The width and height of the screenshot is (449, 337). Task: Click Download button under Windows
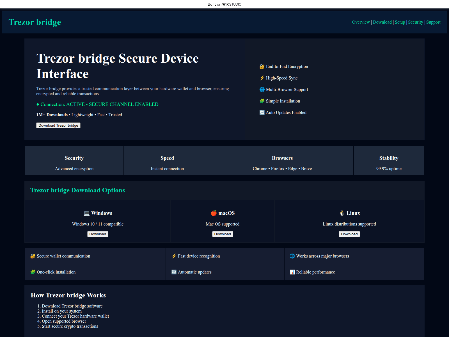pyautogui.click(x=98, y=234)
